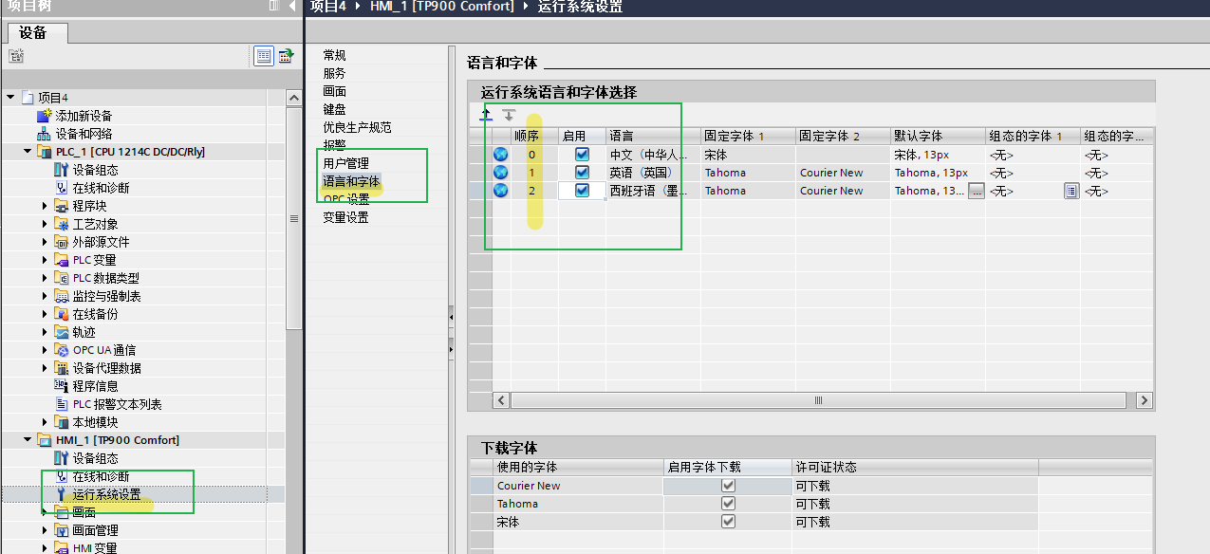Toggle 启用 checkbox for 中文 language
The height and width of the screenshot is (554, 1210).
[x=583, y=154]
